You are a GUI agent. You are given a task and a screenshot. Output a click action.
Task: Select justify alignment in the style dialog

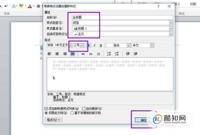[x=73, y=54]
